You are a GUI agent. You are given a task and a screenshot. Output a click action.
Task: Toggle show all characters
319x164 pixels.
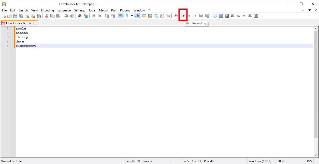coord(127,16)
